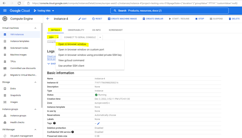Select Open using provided private SSH key
The image size is (242, 138).
click(90, 55)
